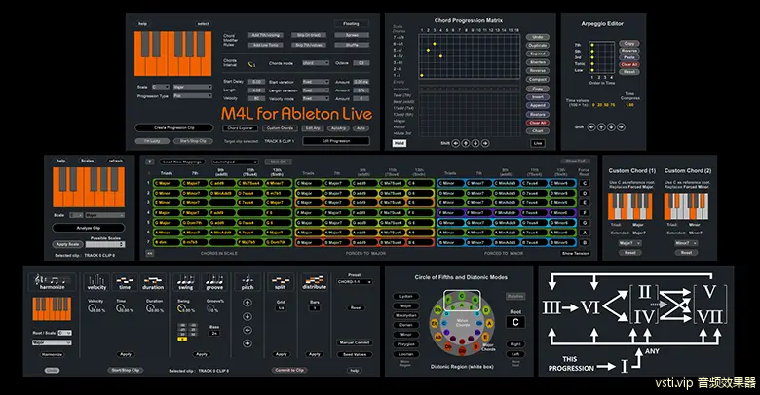
Task: Click the Edit Progression button
Action: [x=336, y=141]
